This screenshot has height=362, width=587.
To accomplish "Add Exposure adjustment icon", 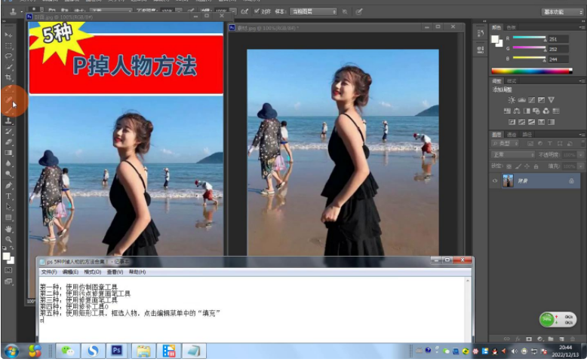I will [541, 100].
